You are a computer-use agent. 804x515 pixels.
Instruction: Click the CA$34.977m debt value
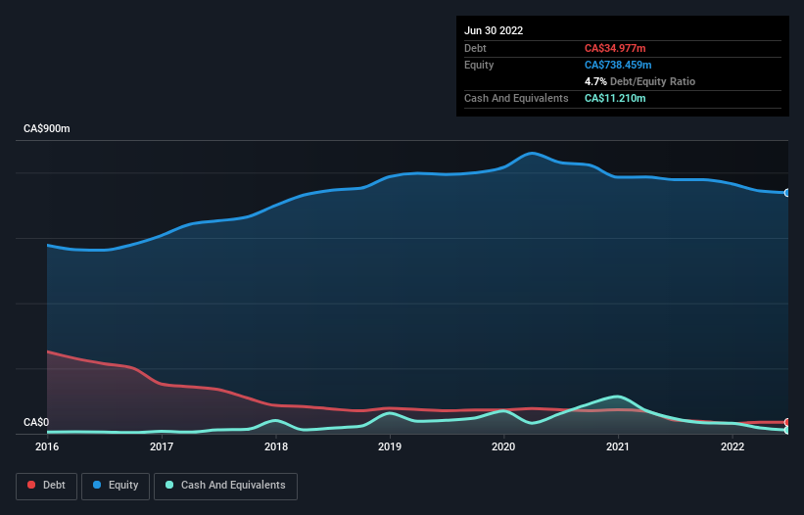615,48
